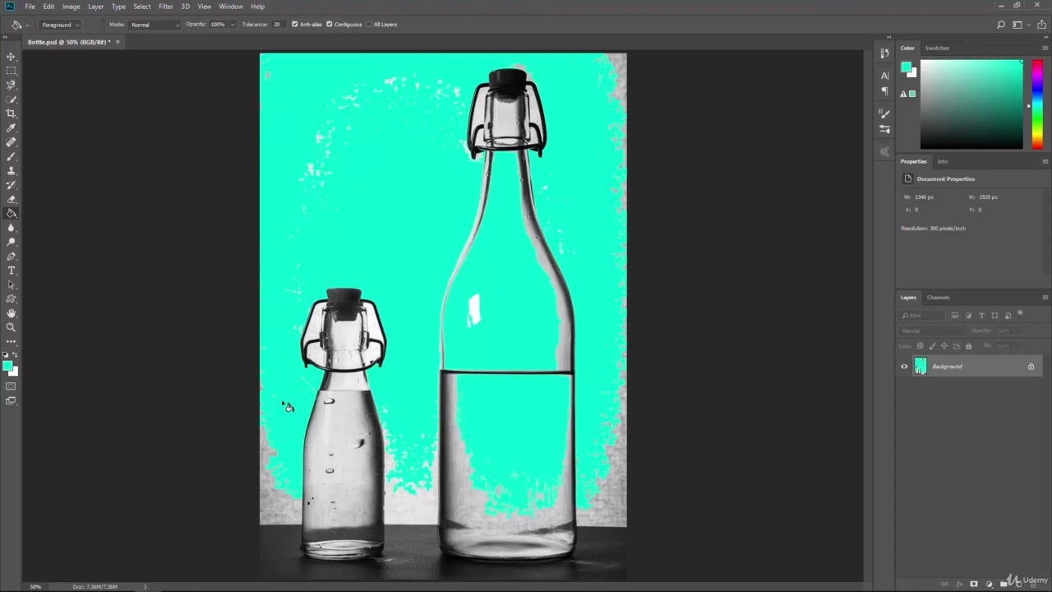
Task: Open the Brush Settings panel icon
Action: pos(884,113)
